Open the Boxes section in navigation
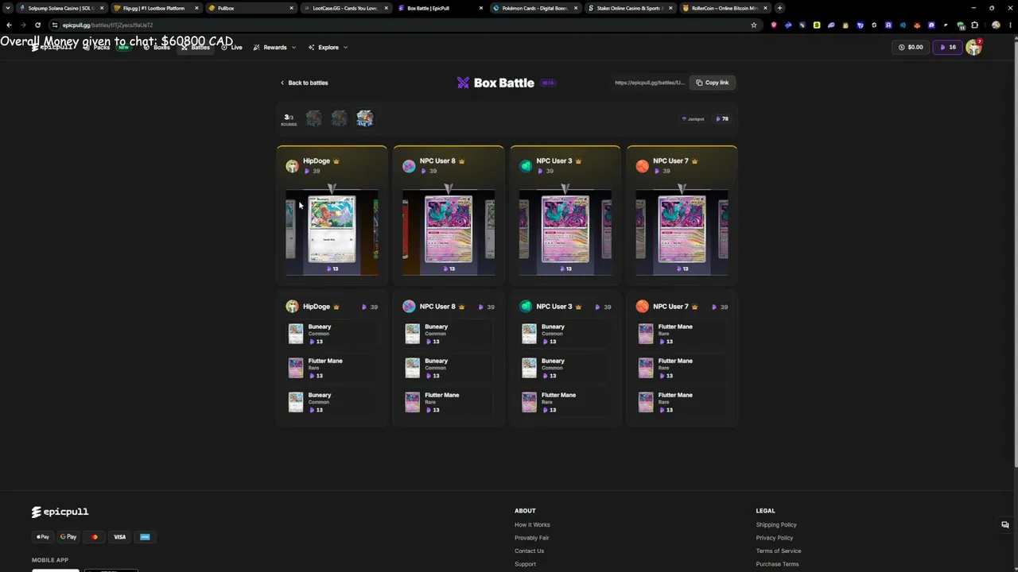The image size is (1018, 572). click(157, 48)
